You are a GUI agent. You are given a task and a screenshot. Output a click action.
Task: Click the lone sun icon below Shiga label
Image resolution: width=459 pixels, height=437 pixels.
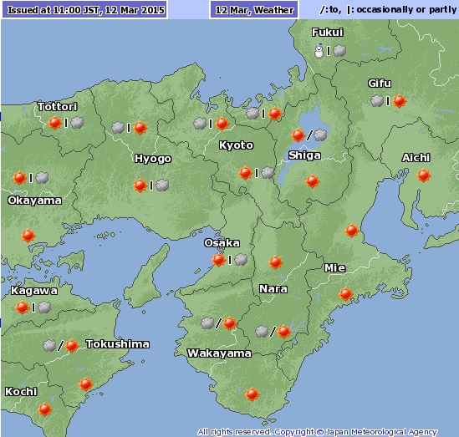coord(313,181)
